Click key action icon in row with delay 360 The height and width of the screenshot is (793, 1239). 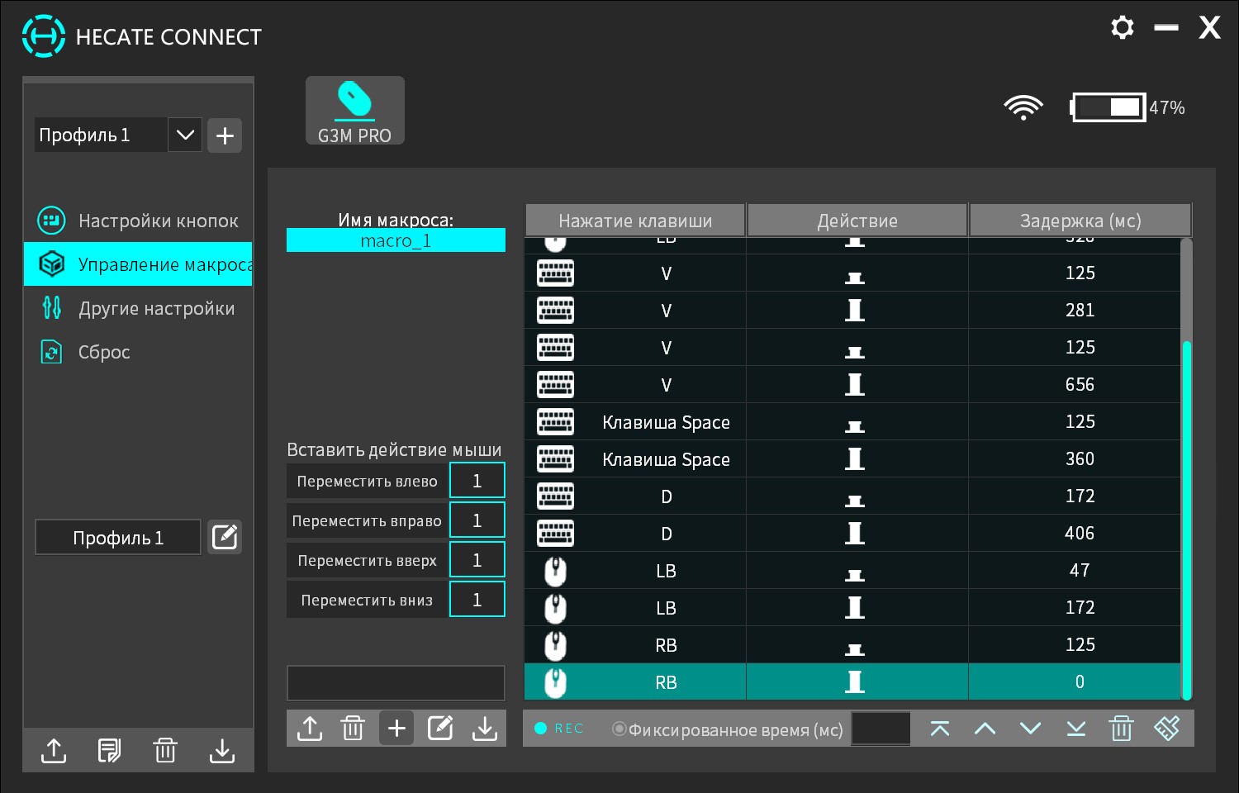tap(855, 458)
